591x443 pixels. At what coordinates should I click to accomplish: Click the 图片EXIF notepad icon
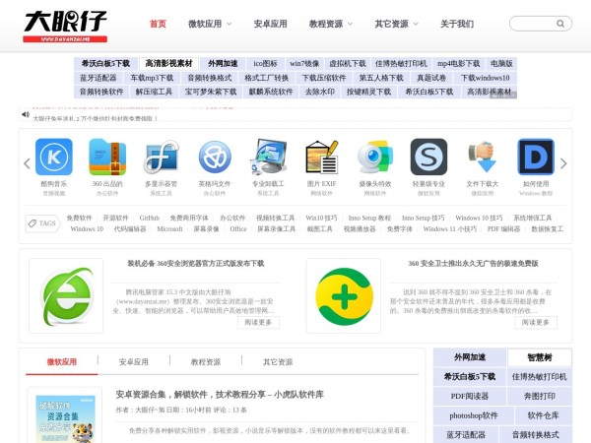(321, 157)
